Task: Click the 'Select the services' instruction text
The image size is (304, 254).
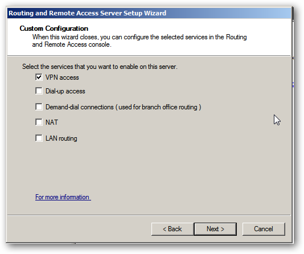Action: pos(100,67)
